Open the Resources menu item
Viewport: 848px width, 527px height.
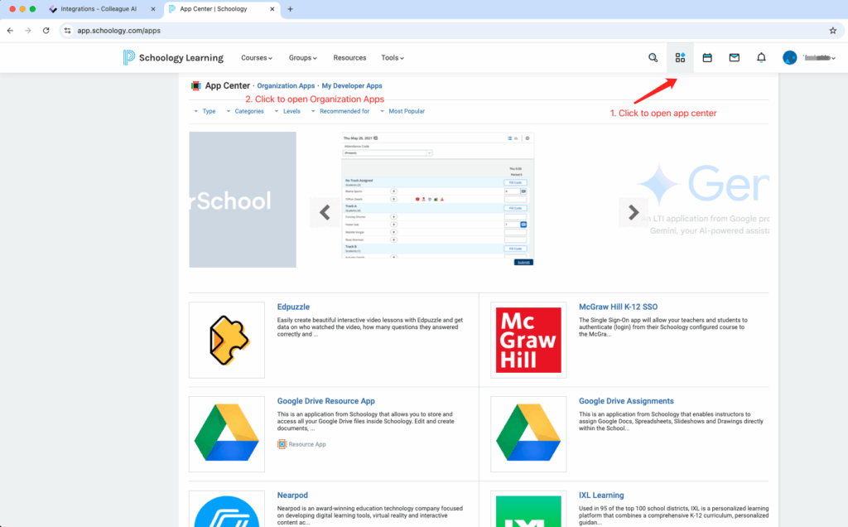[349, 58]
